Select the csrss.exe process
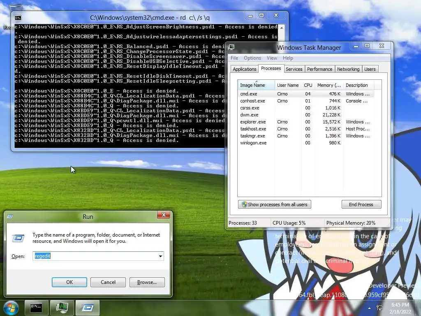421x316 pixels. (x=305, y=108)
